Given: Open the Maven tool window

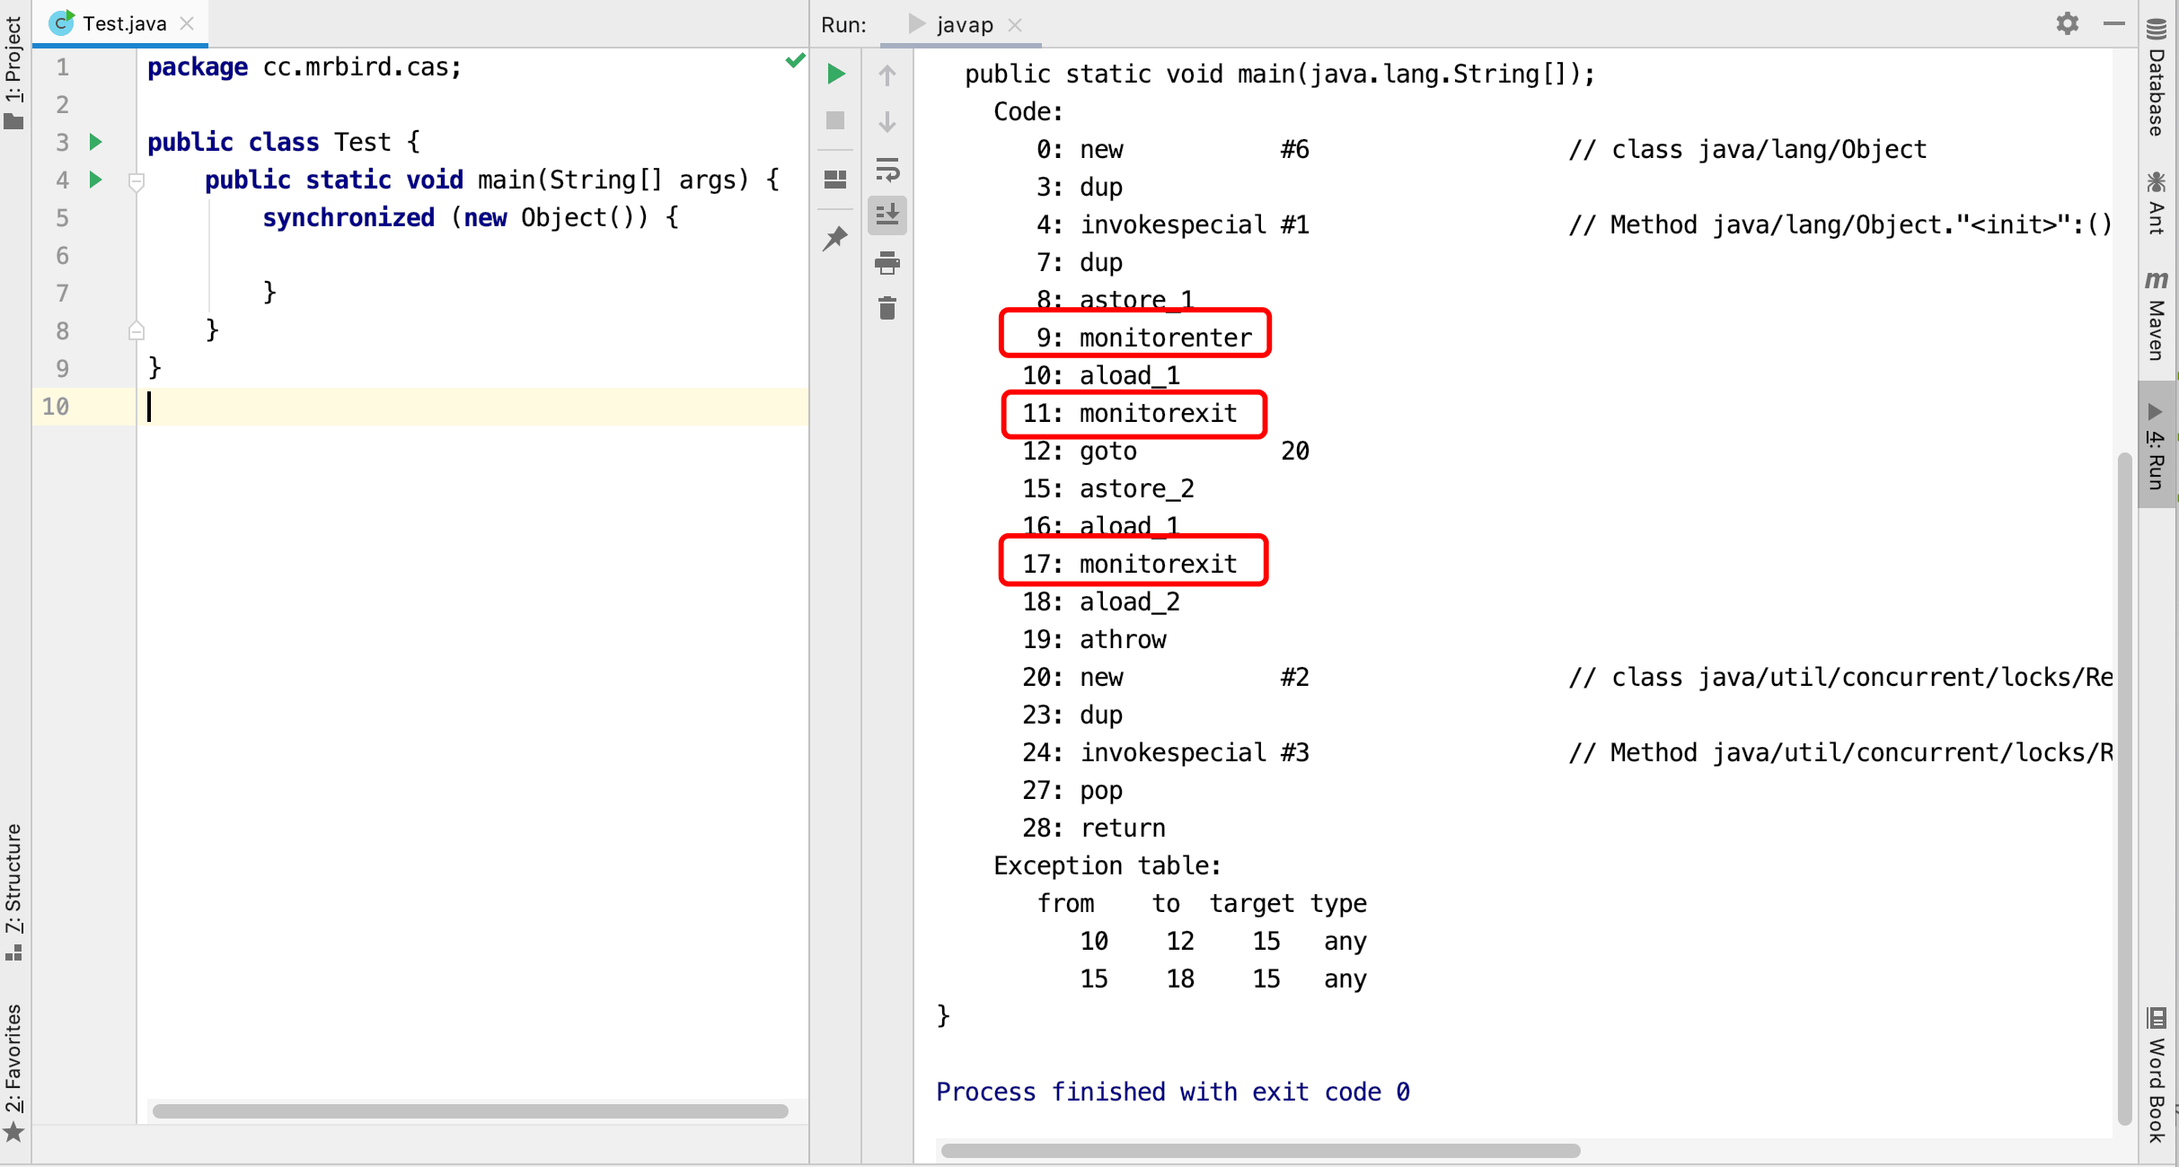Looking at the screenshot, I should tap(2157, 316).
